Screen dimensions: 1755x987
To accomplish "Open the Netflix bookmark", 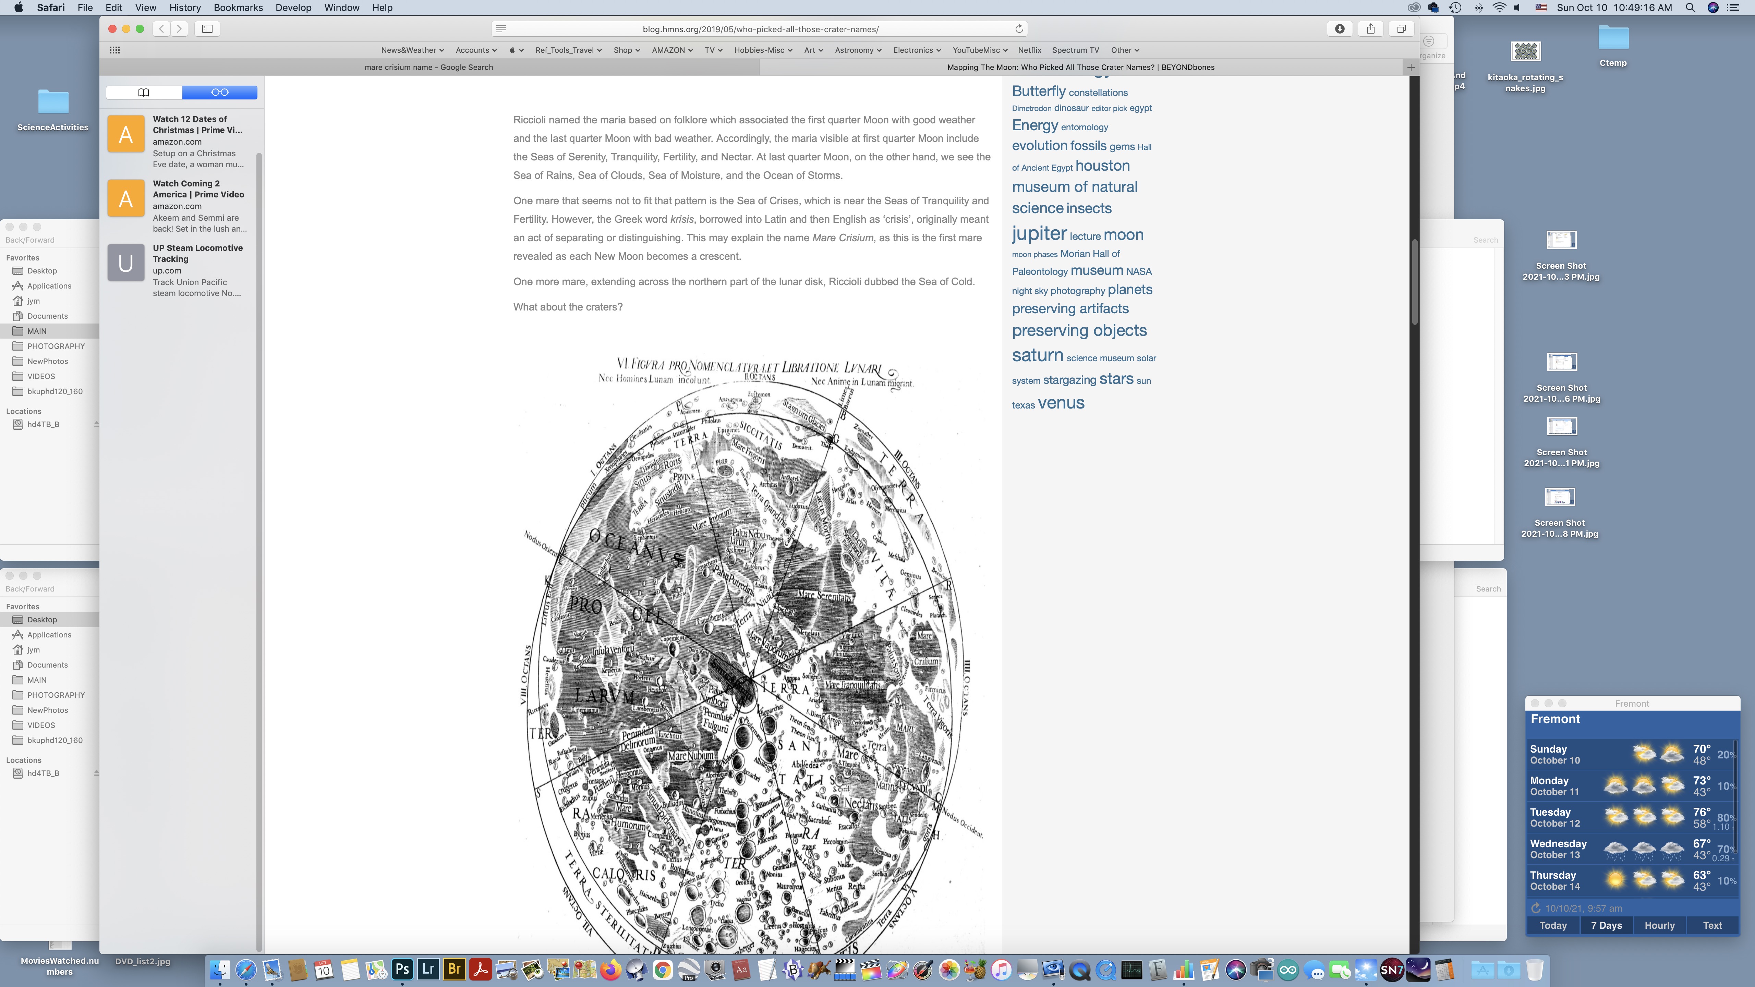I will [x=1029, y=50].
